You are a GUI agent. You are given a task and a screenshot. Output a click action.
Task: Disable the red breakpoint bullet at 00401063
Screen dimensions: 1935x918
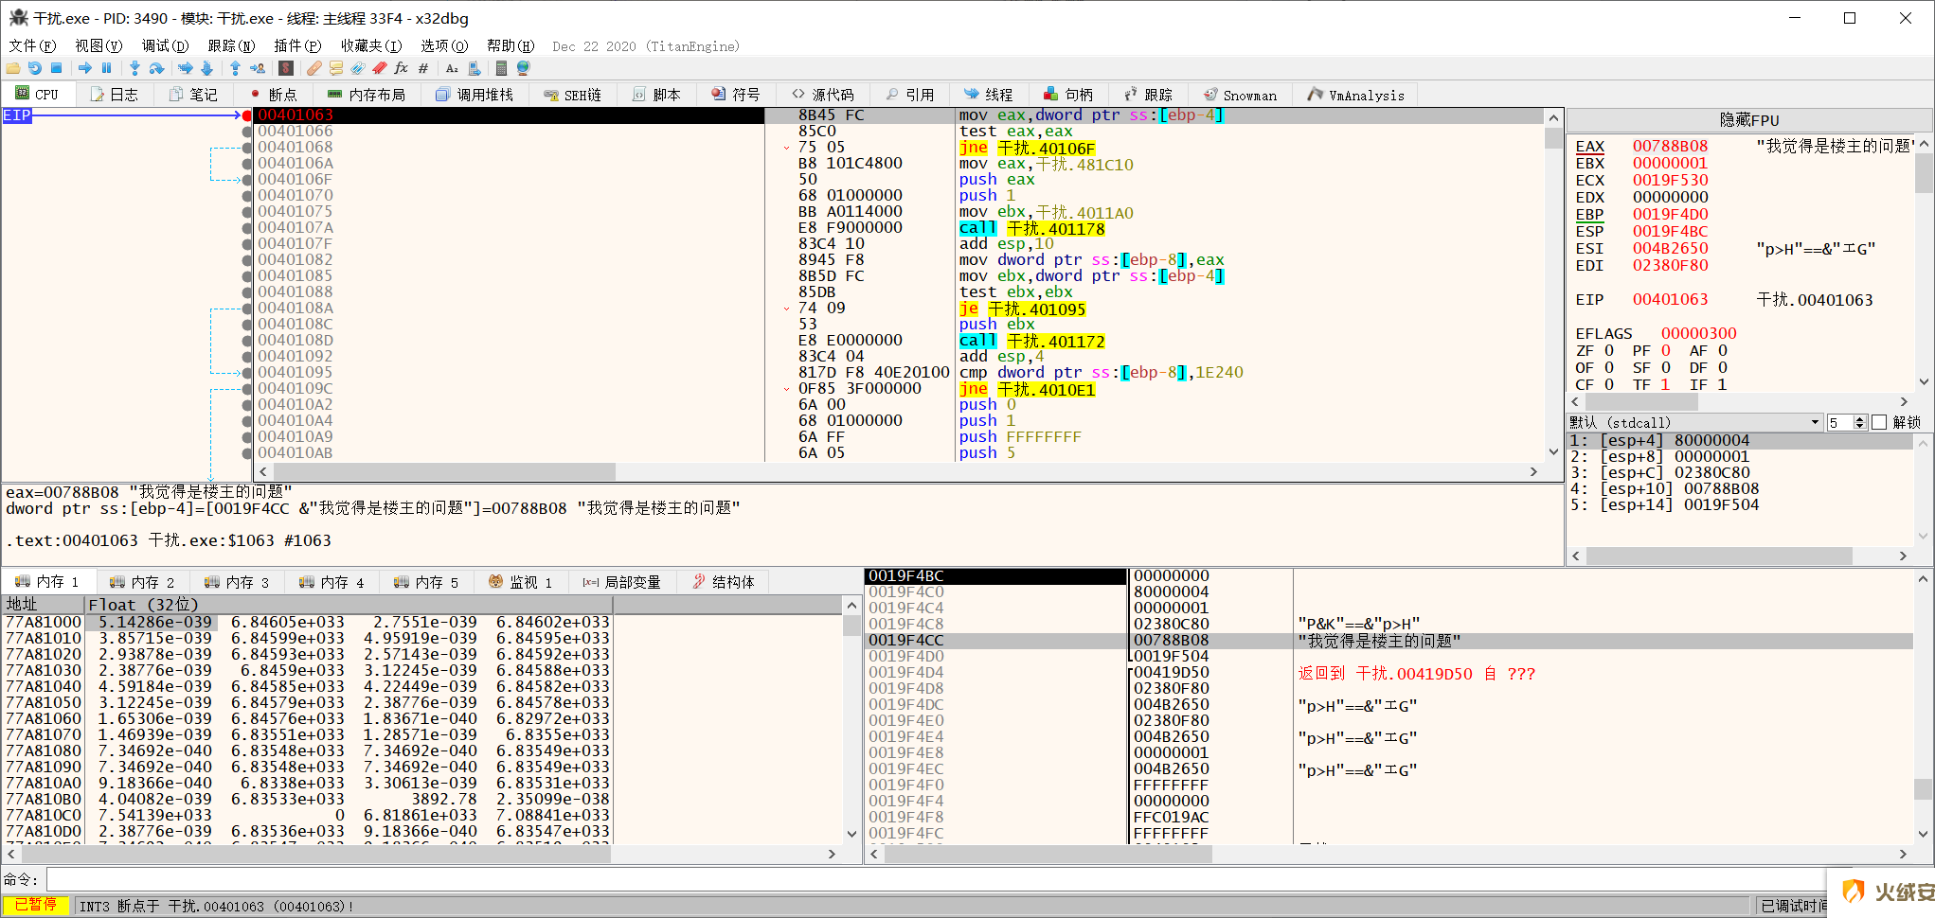point(247,115)
